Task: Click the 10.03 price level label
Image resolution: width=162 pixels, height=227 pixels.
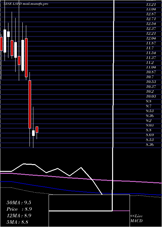Action: point(151,96)
